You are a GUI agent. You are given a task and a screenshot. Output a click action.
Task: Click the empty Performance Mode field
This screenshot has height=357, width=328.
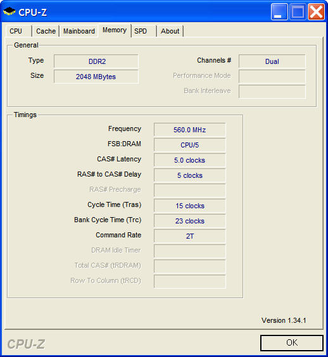point(272,77)
